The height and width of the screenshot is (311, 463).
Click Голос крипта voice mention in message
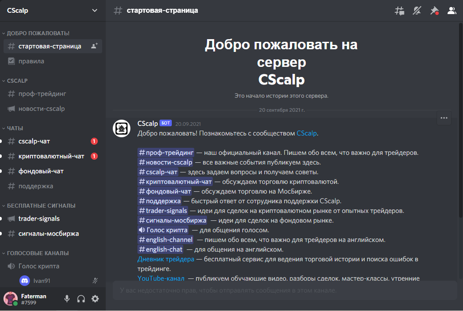163,230
